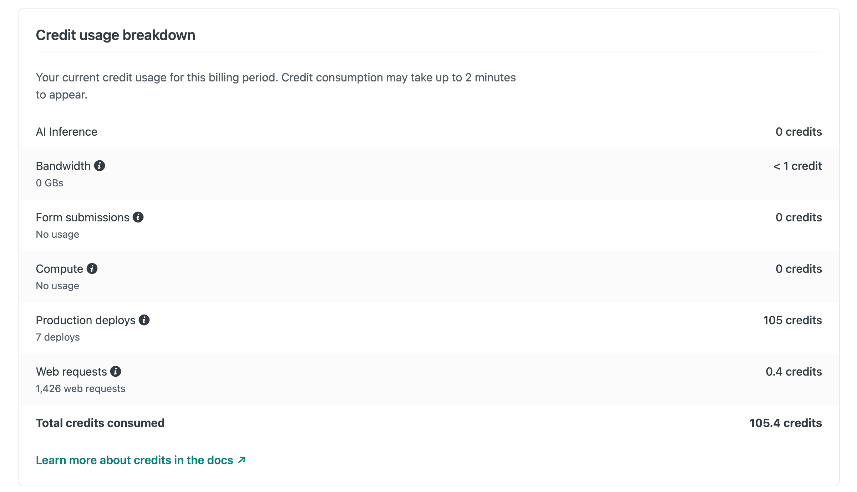The height and width of the screenshot is (492, 857).
Task: Click the 0.4 credits value
Action: point(793,372)
